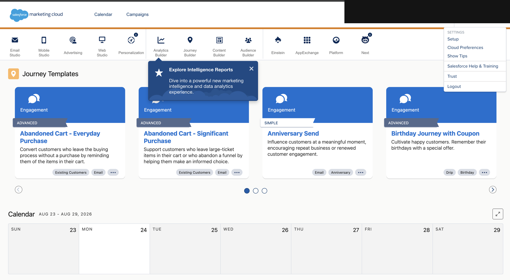This screenshot has width=510, height=280.
Task: Click Logout in the settings menu
Action: (x=454, y=87)
